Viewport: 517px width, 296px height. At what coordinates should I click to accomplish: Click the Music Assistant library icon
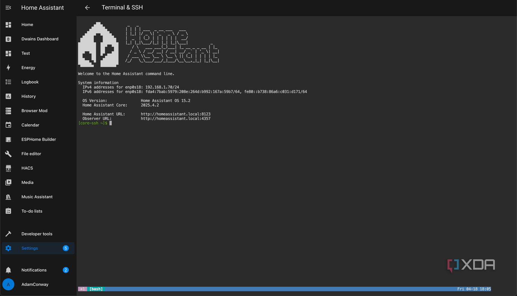pyautogui.click(x=8, y=197)
